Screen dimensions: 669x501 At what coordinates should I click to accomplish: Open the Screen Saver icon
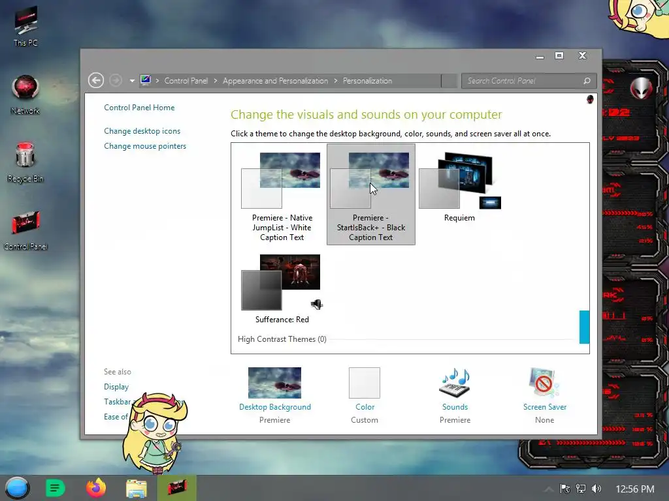[544, 382]
